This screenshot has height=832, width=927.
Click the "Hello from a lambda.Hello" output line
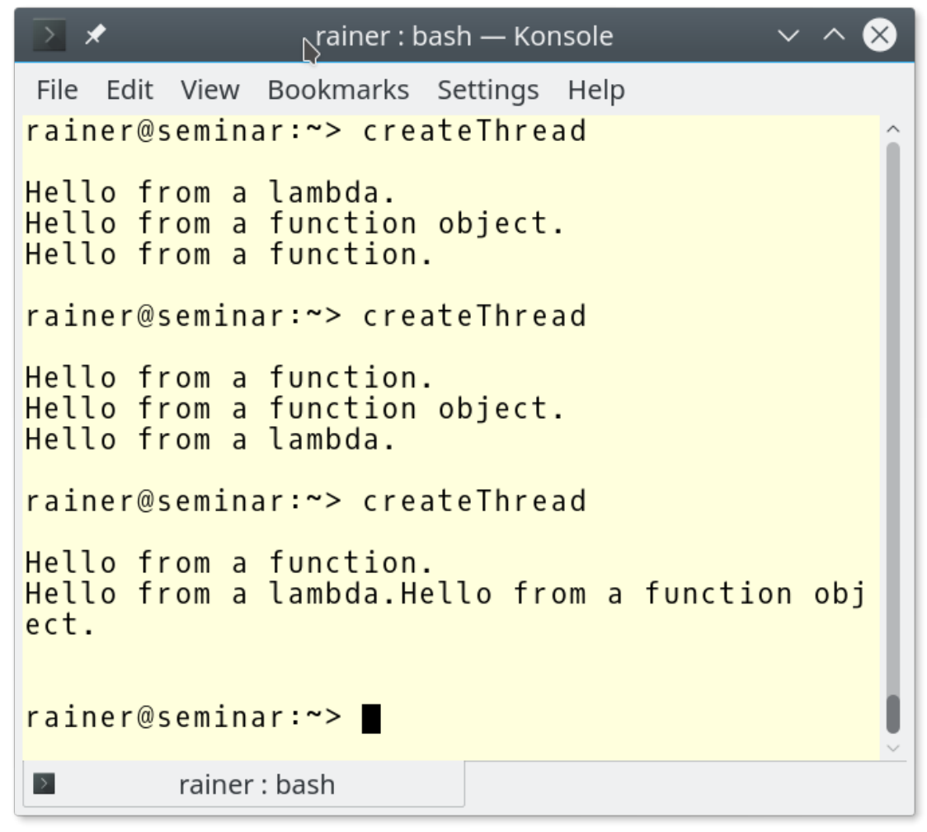(x=445, y=595)
